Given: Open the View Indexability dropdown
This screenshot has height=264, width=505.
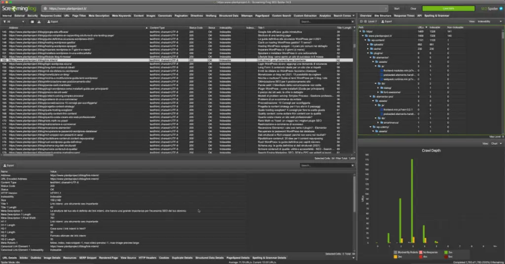Looking at the screenshot, I should tap(489, 22).
